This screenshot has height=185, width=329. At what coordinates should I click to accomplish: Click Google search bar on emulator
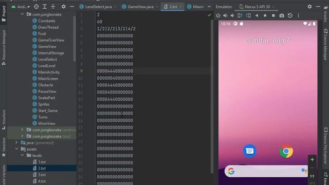[x=266, y=171]
